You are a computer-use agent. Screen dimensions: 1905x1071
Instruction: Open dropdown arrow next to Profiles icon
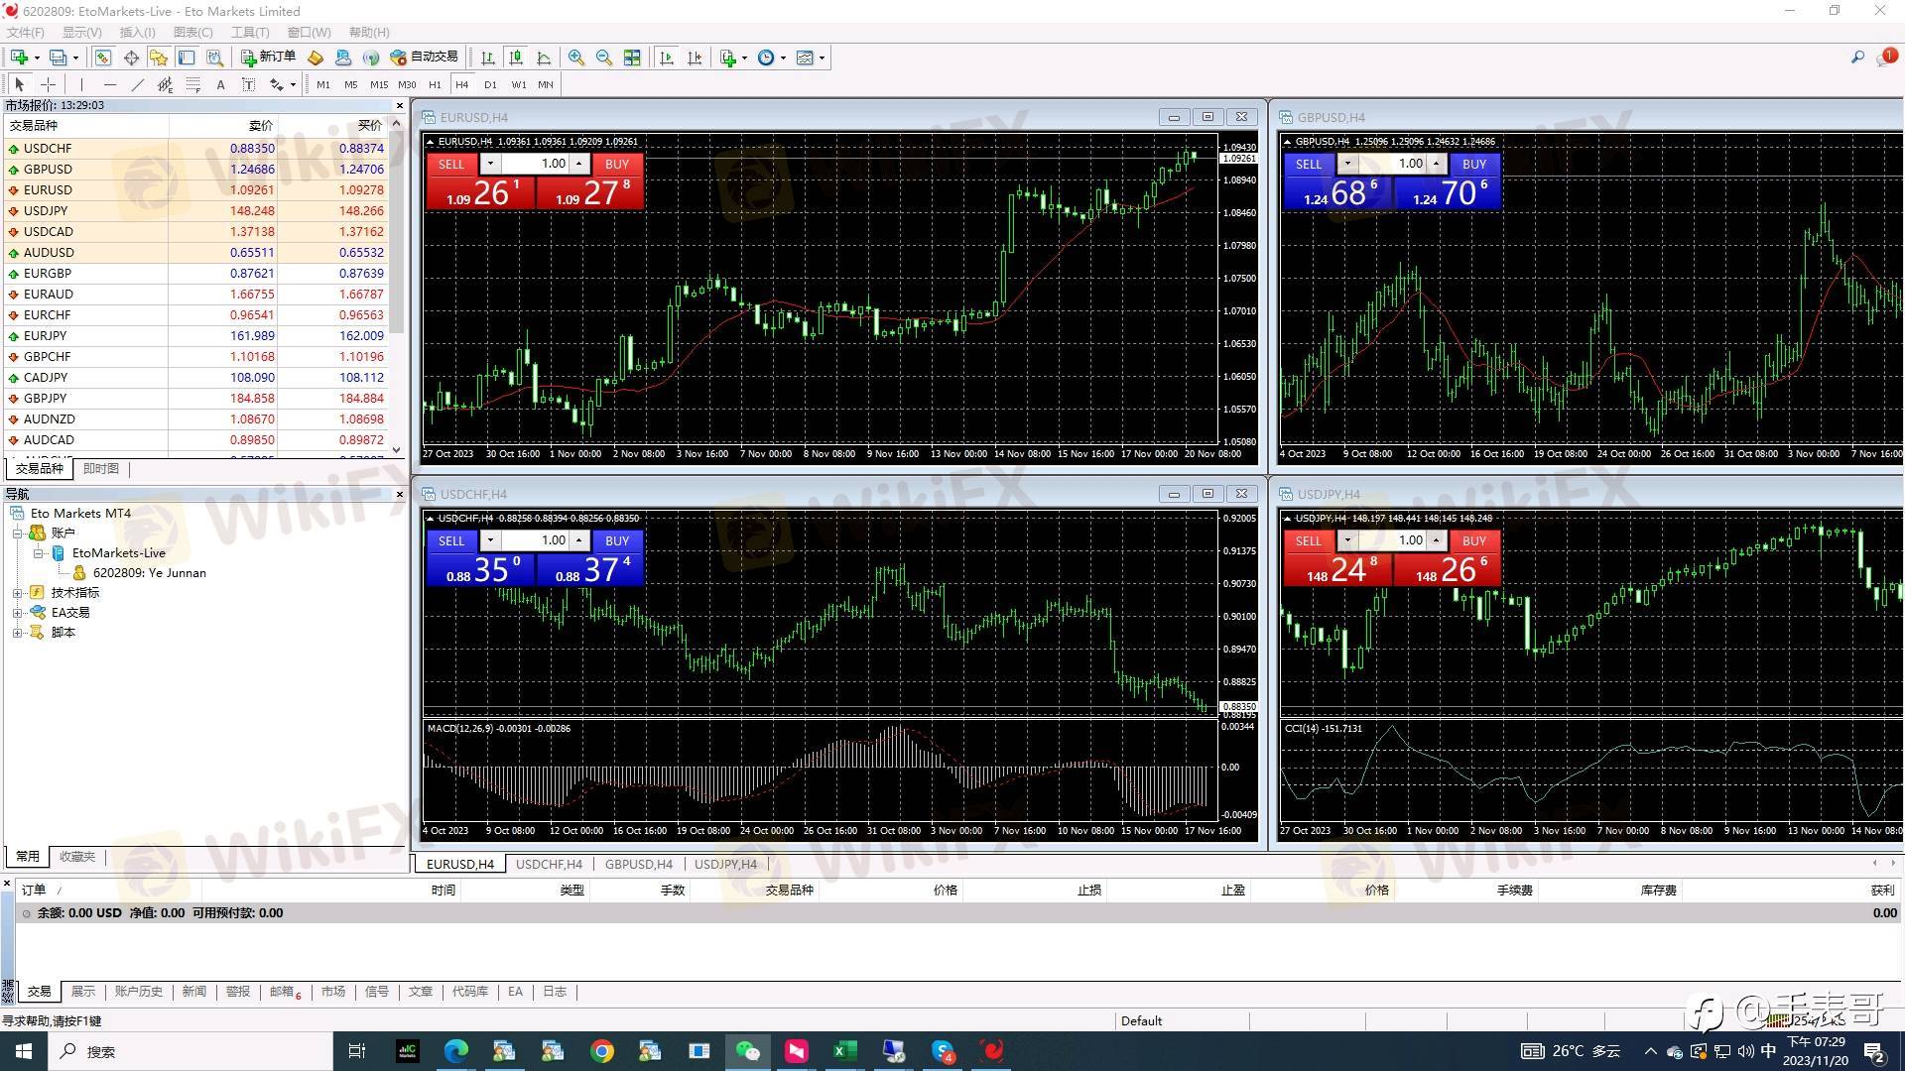75,58
